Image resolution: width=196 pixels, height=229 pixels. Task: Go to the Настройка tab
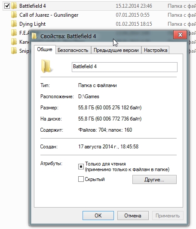coord(156,50)
